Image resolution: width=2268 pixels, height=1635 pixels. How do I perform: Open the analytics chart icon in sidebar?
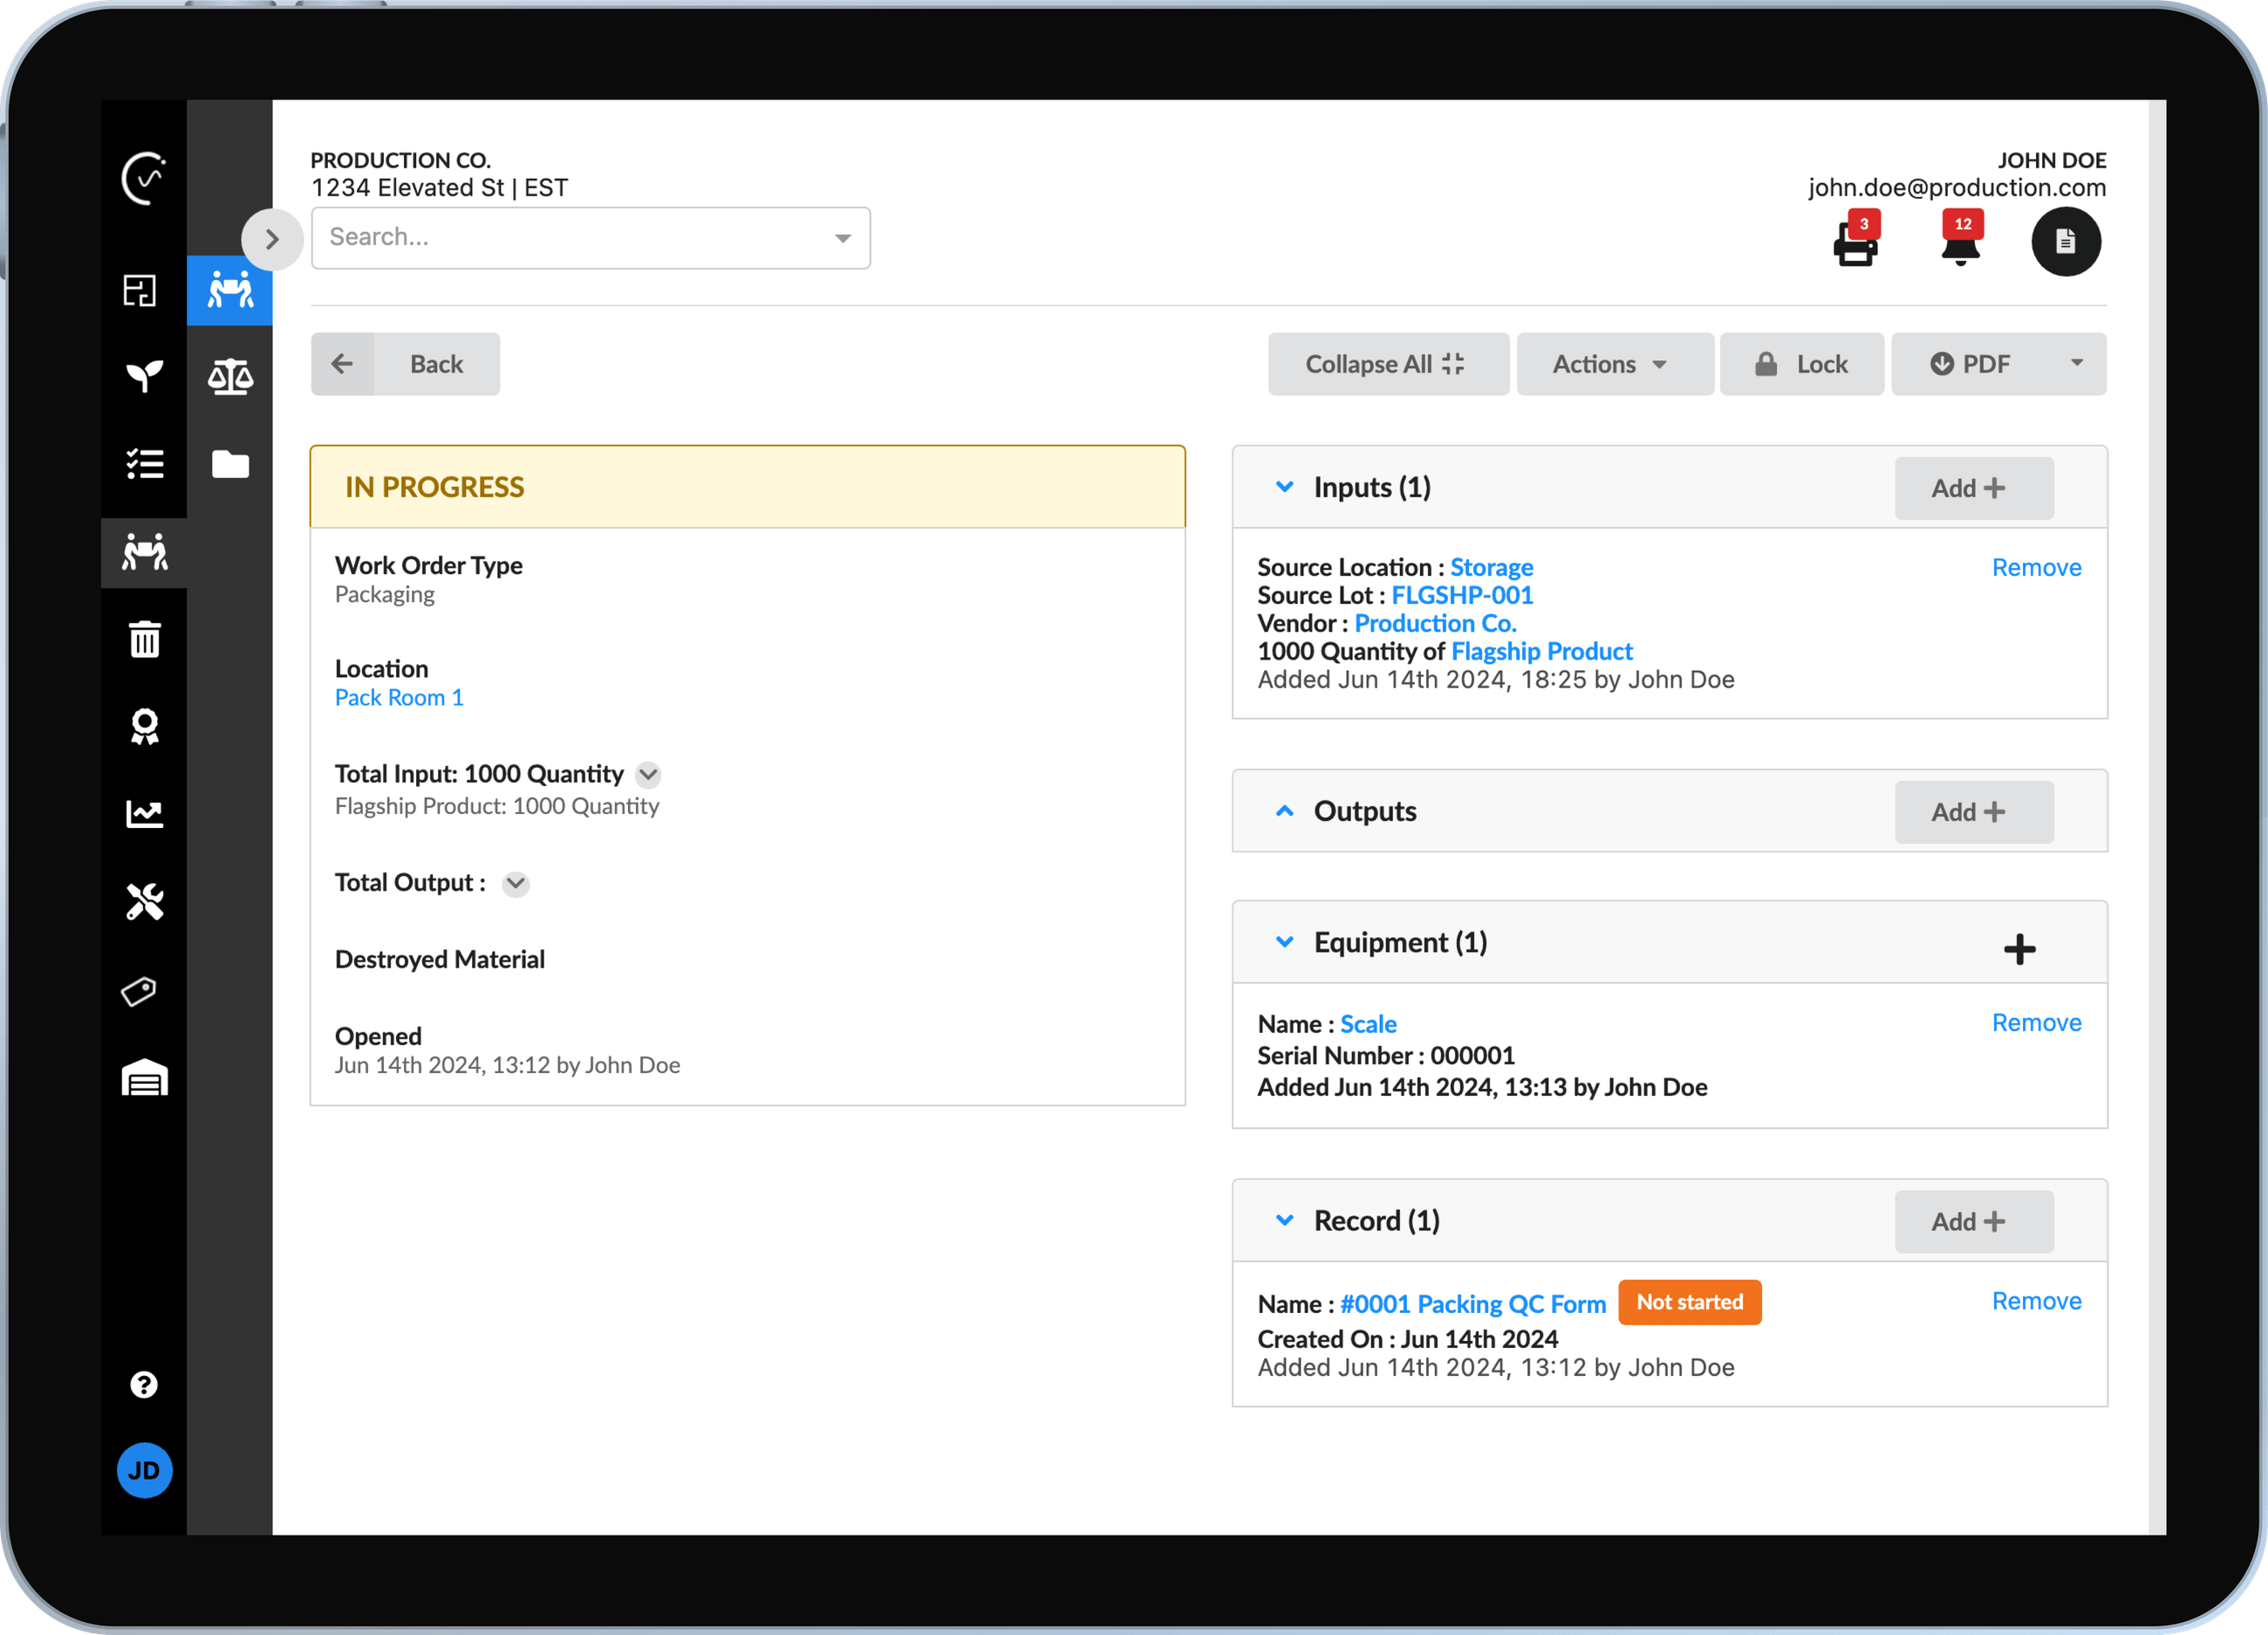[145, 814]
